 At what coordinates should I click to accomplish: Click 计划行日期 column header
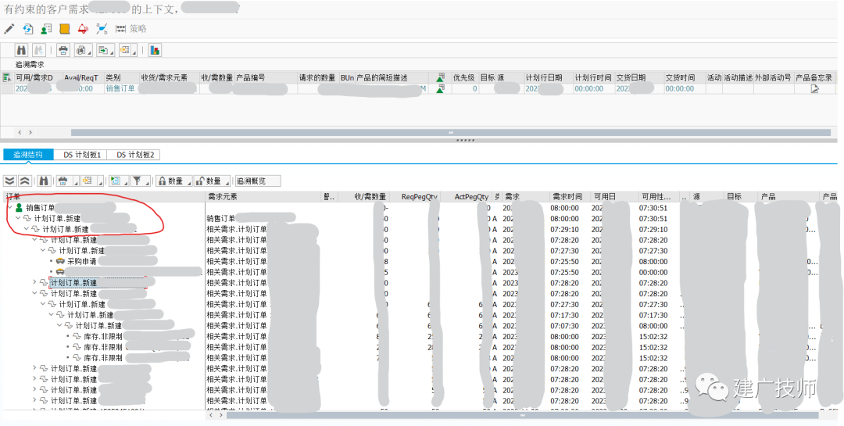pyautogui.click(x=549, y=77)
